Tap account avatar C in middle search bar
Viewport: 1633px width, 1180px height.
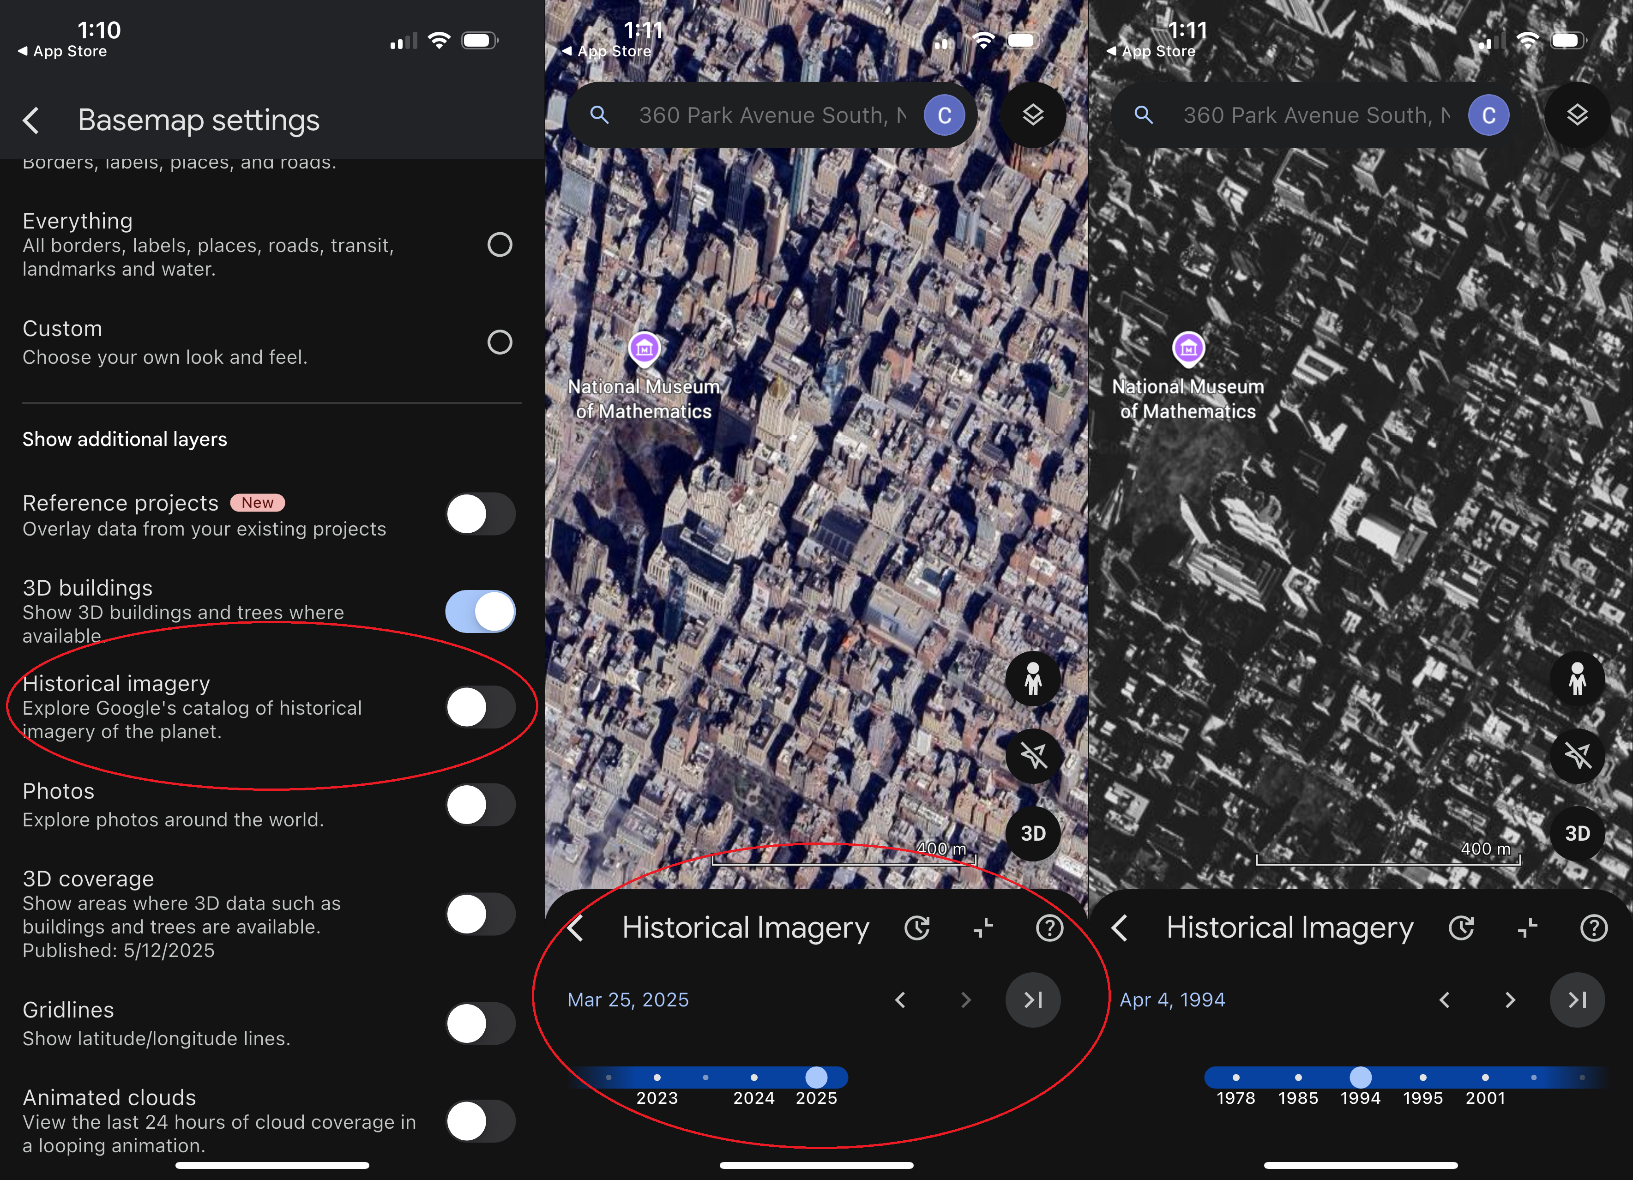click(944, 115)
